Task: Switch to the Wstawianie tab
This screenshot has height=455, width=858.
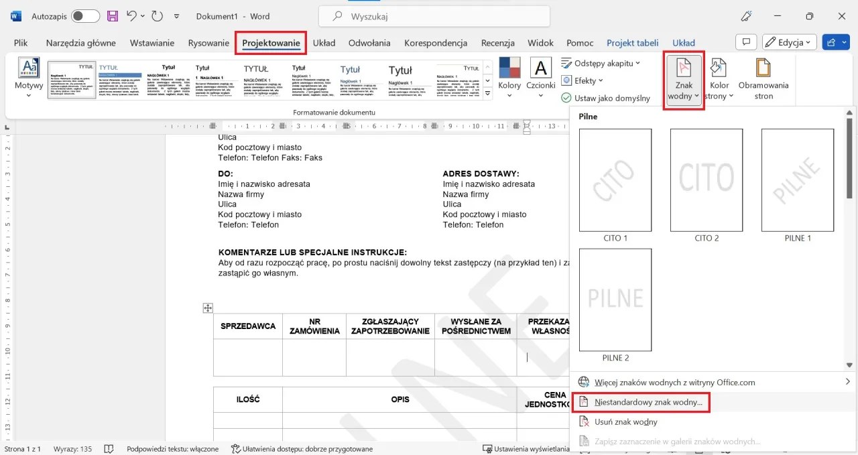Action: (152, 43)
